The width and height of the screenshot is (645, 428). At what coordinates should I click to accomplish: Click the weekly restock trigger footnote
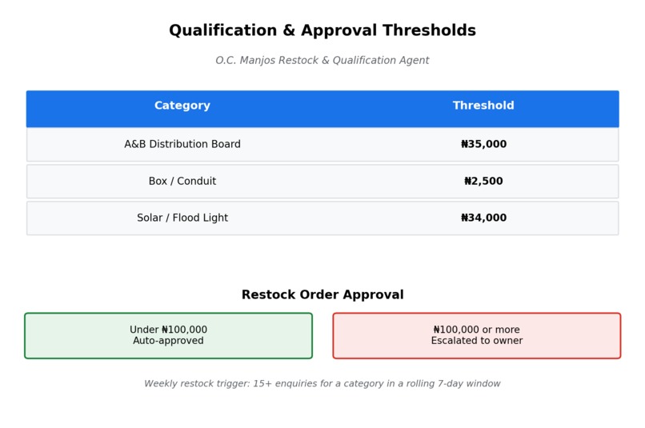pyautogui.click(x=322, y=383)
